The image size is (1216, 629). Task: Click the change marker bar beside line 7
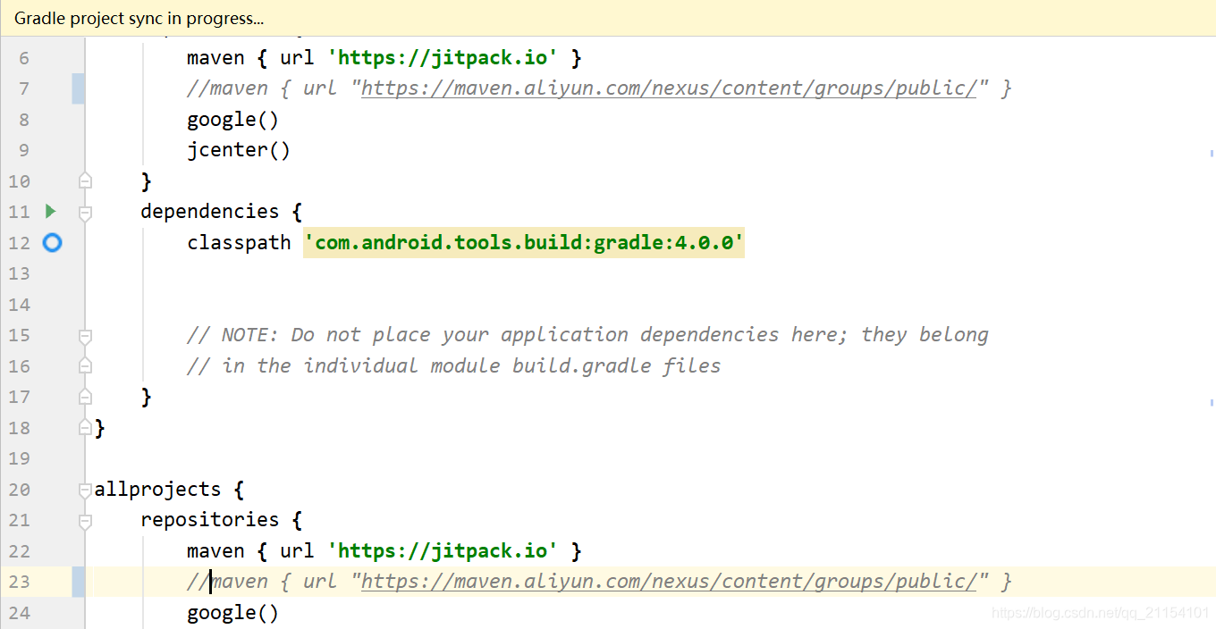pyautogui.click(x=78, y=88)
